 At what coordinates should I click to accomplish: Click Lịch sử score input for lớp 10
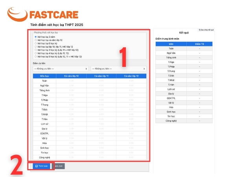[x=71, y=124]
